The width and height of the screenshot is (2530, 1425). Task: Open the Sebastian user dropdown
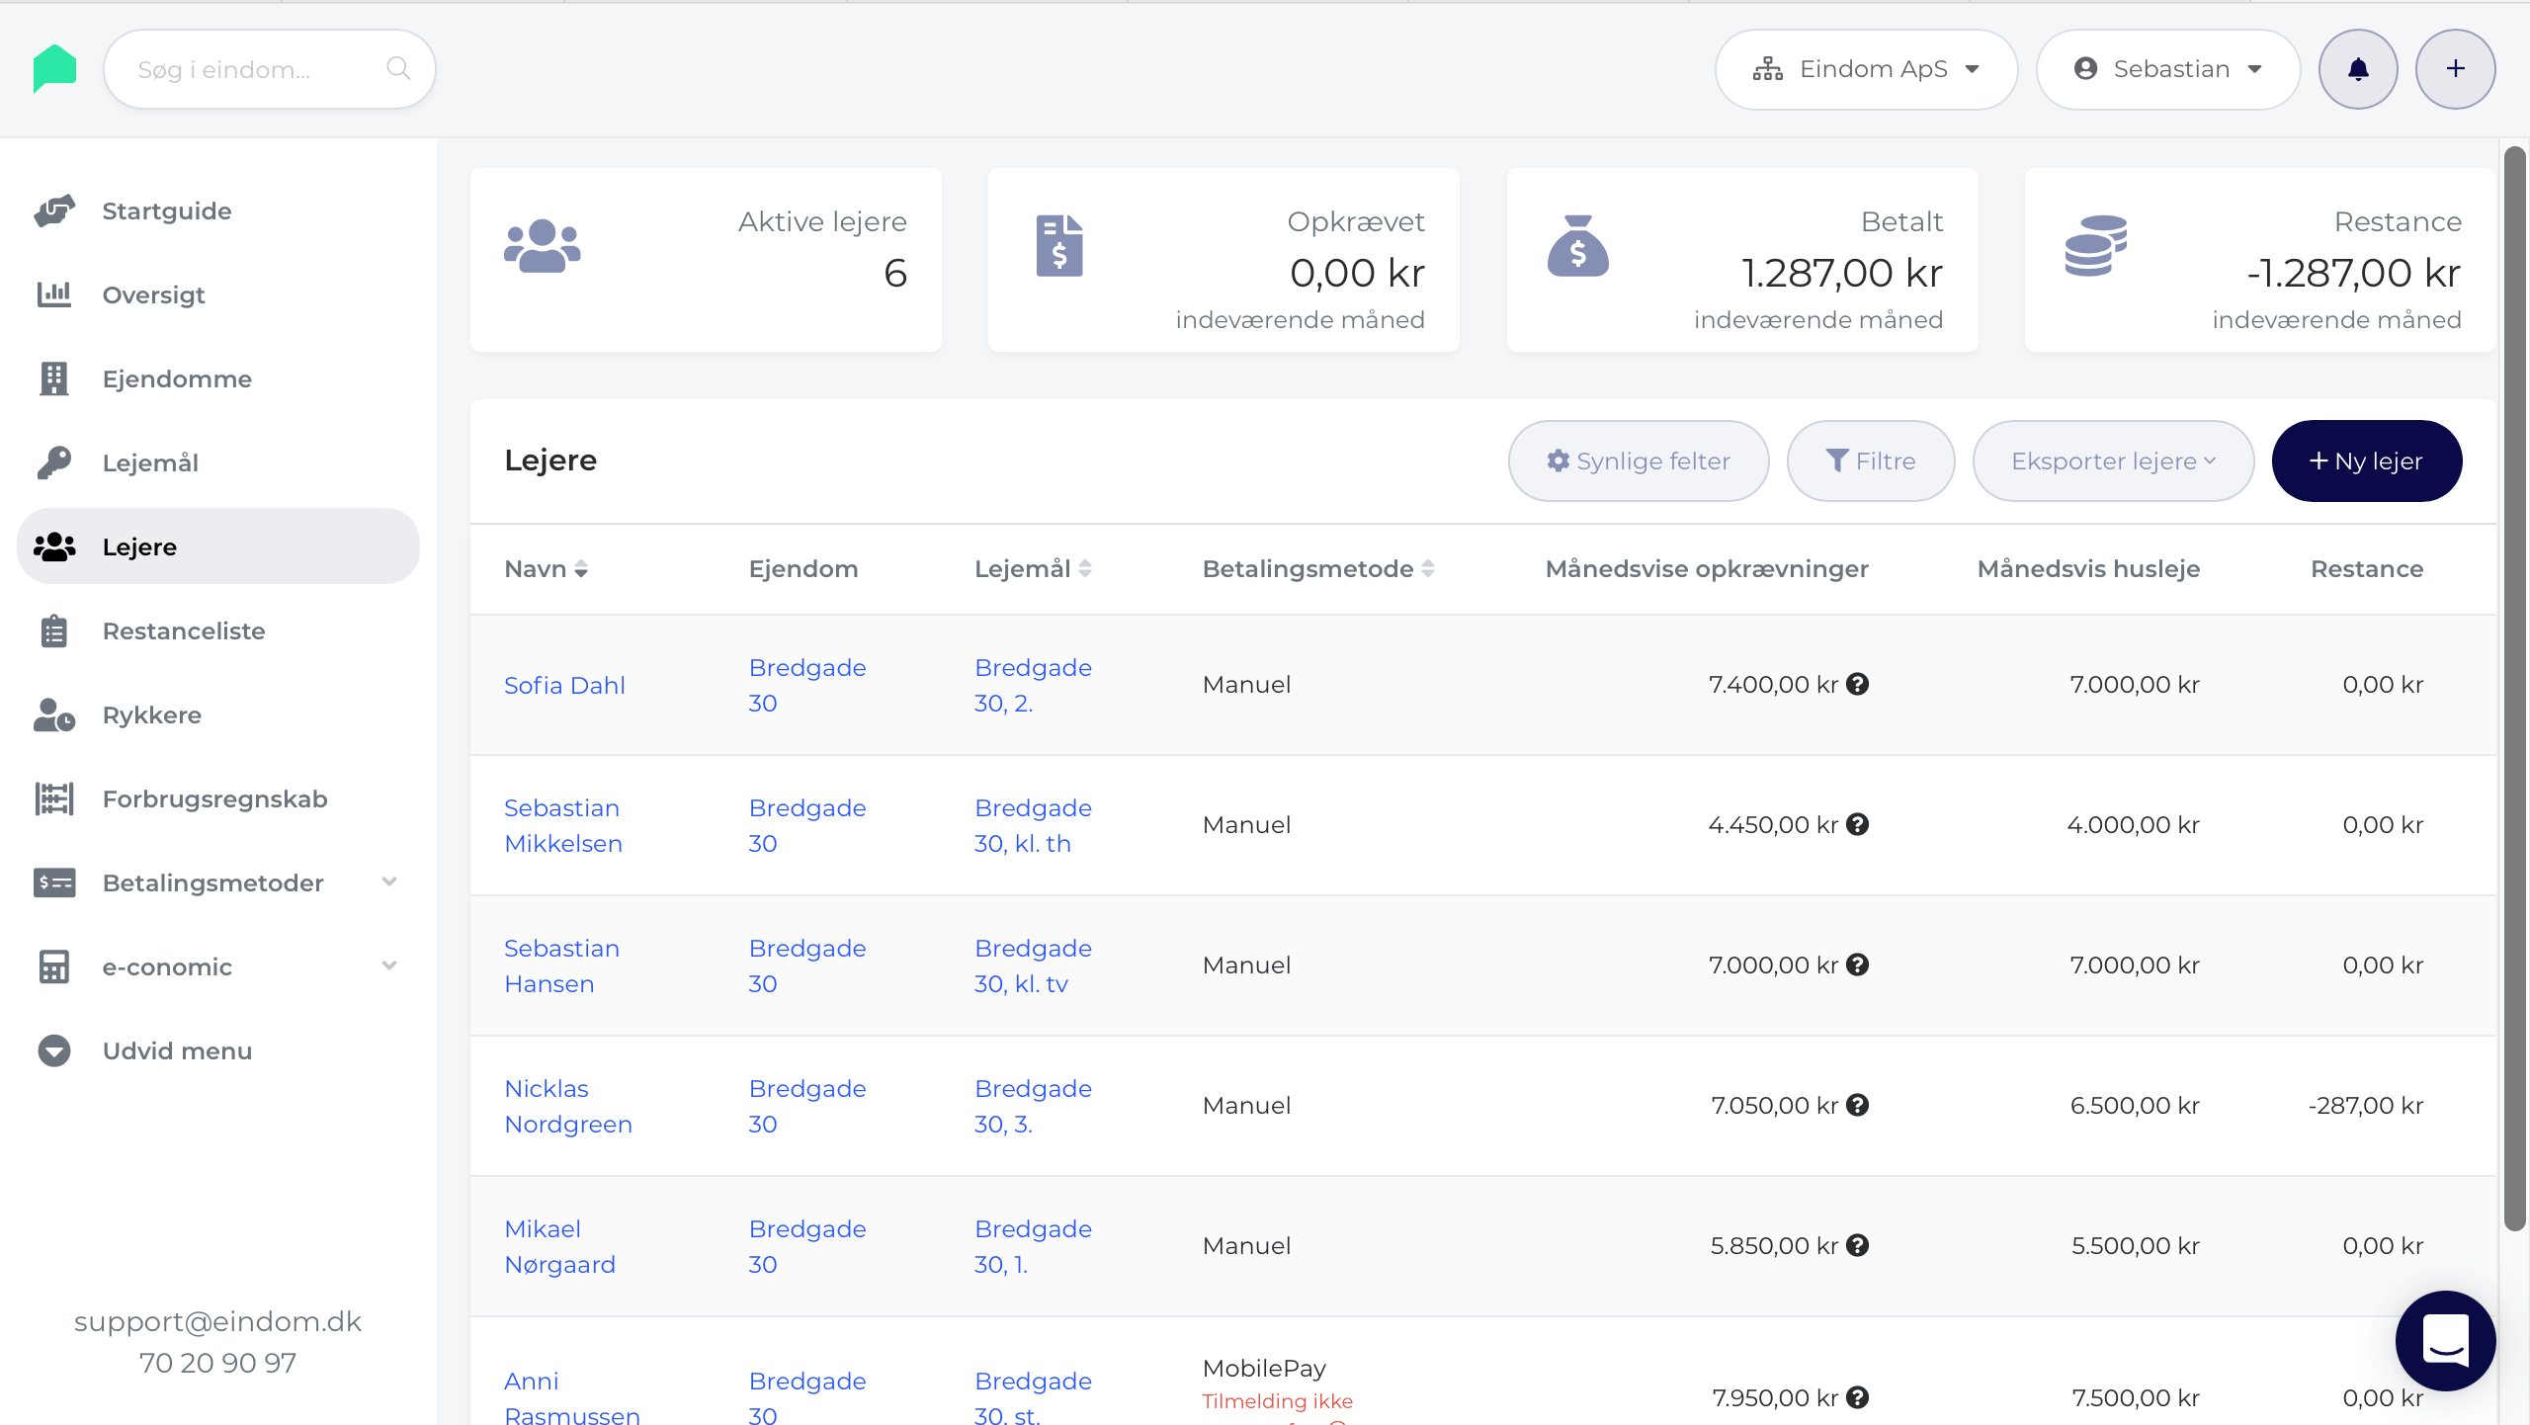tap(2168, 69)
